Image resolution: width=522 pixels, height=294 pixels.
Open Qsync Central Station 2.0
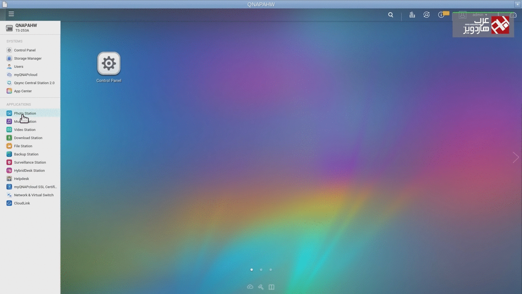click(x=30, y=83)
